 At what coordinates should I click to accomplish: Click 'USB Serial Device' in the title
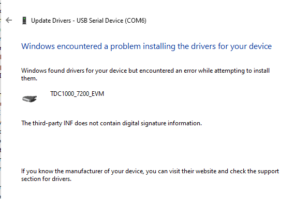[x=100, y=21]
